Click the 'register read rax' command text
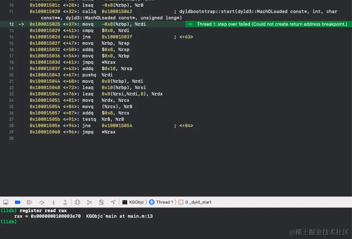Viewport: 352px width, 239px height. 43,211
